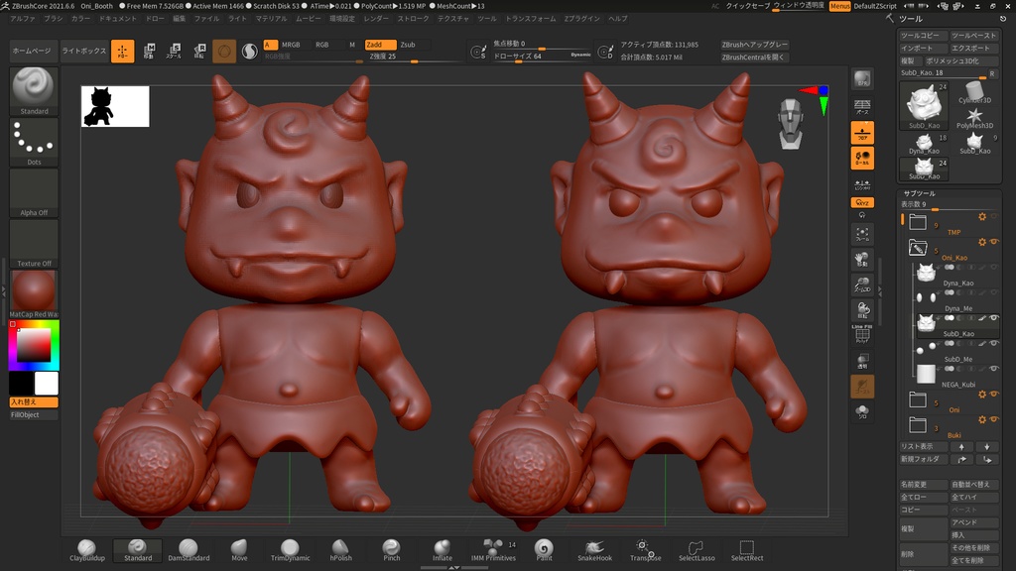The image size is (1016, 571).
Task: Enable Zsub sculpt mode
Action: pyautogui.click(x=408, y=45)
